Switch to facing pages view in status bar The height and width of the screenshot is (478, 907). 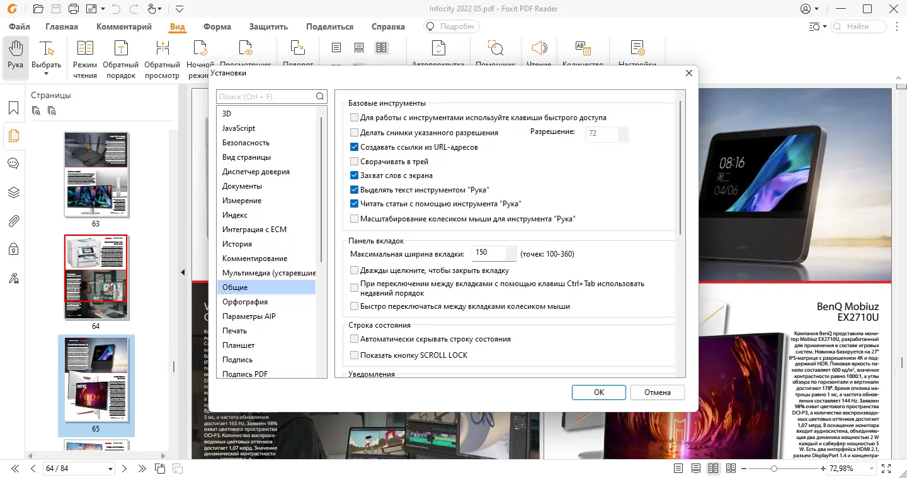point(713,468)
